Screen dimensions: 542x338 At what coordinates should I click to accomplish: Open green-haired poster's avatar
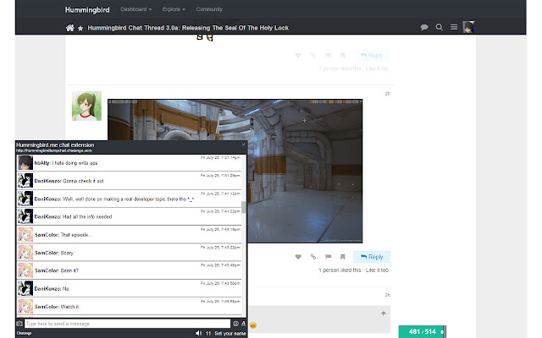86,106
